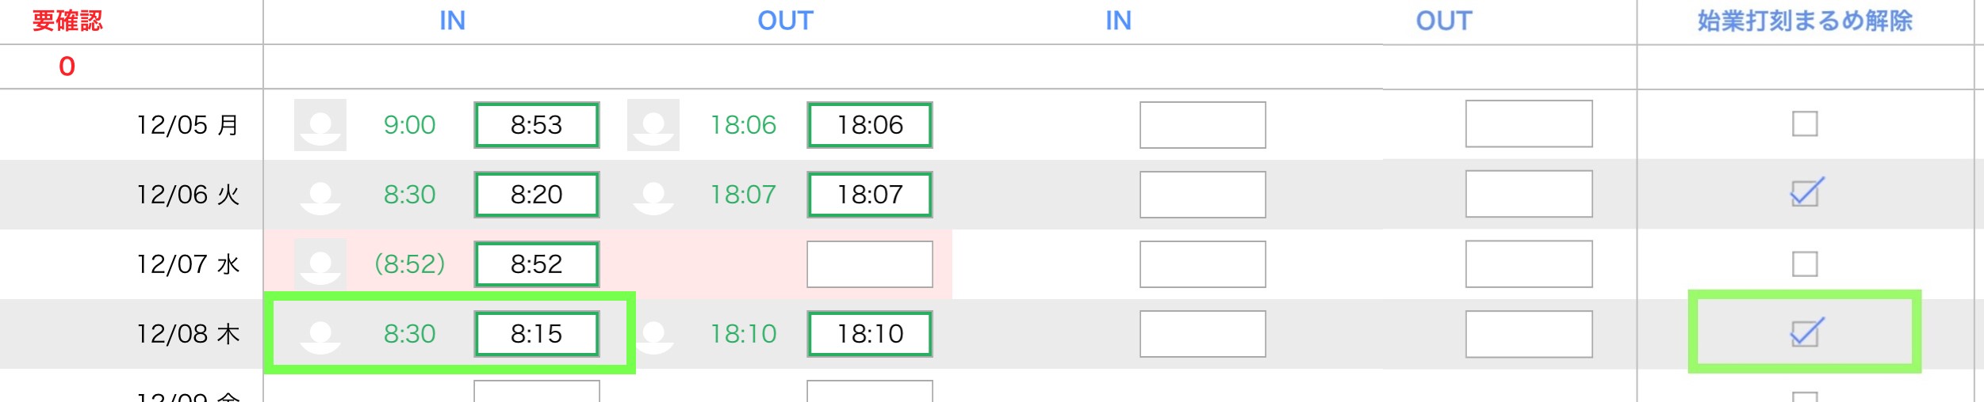Click the 12/05 OUT user avatar icon
This screenshot has height=402, width=1984.
point(653,125)
